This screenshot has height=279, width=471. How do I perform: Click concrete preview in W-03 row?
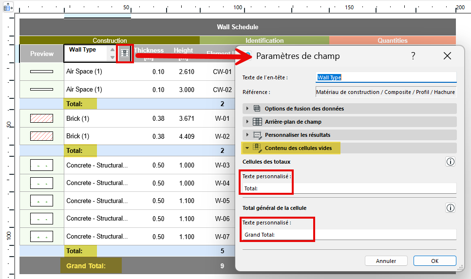pyautogui.click(x=42, y=165)
